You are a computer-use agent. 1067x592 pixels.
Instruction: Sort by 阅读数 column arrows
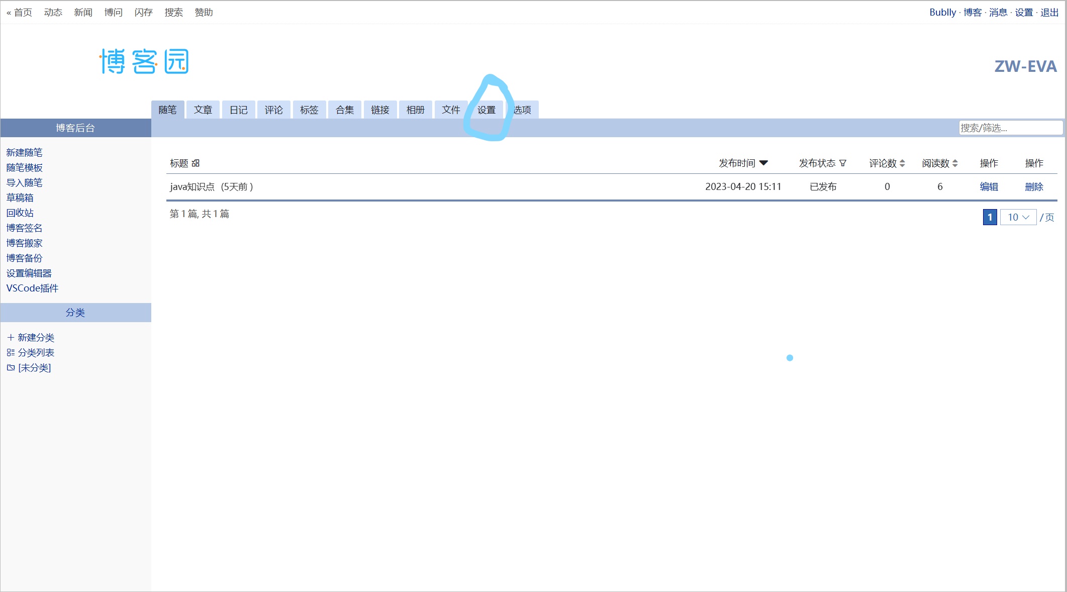955,163
